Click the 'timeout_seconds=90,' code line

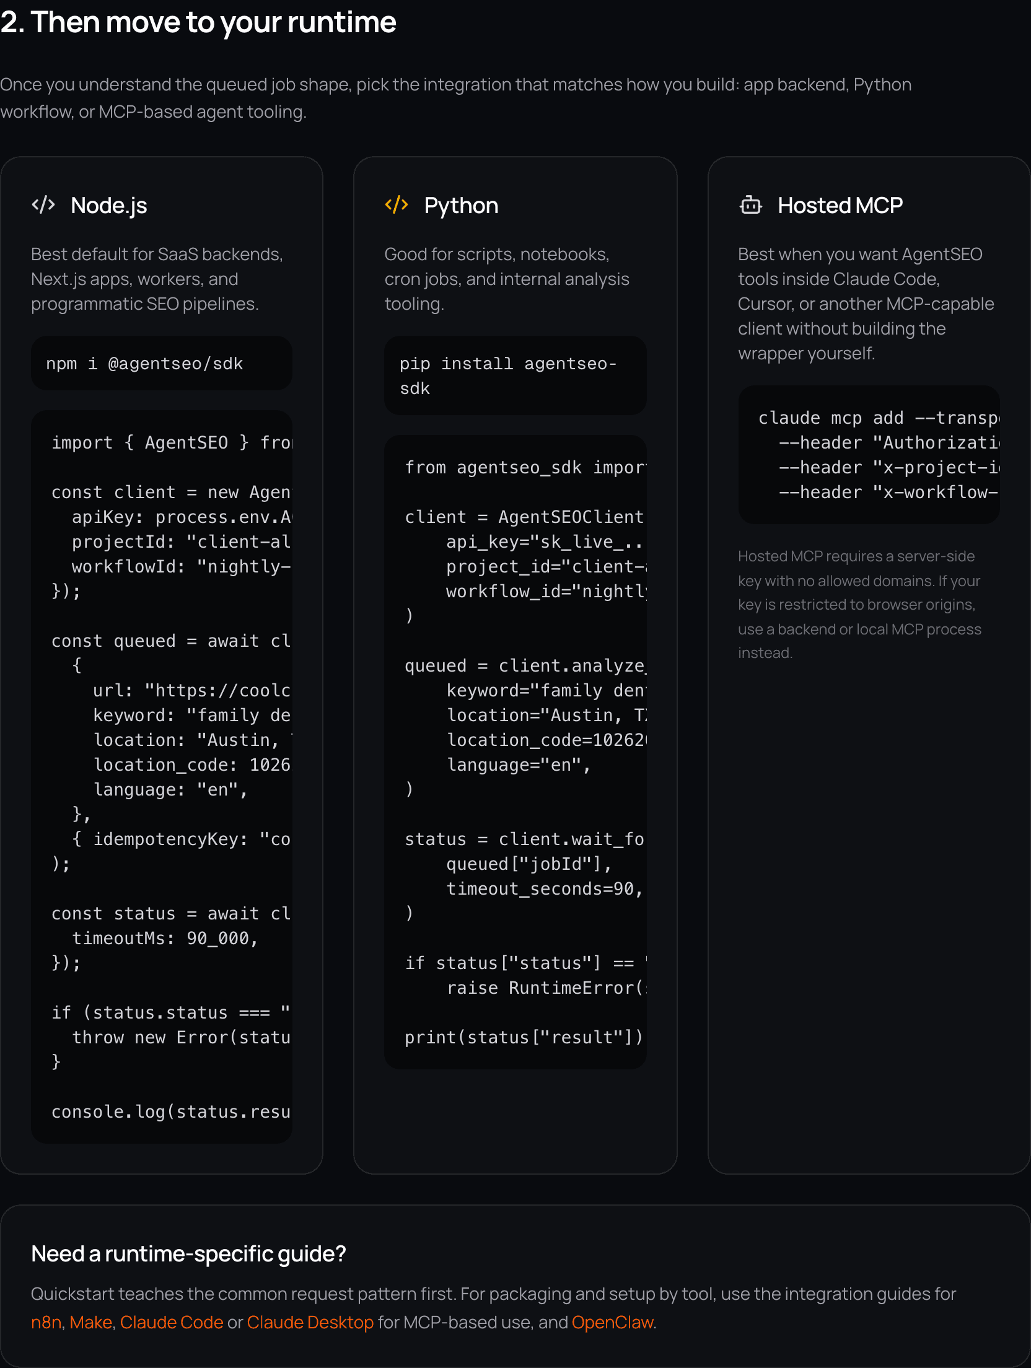pyautogui.click(x=545, y=888)
